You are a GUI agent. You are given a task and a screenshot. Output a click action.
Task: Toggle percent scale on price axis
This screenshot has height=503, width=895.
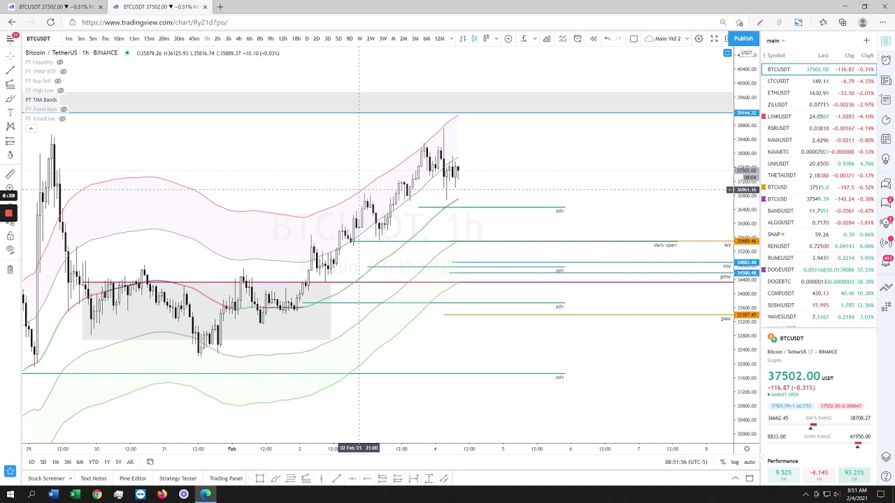(723, 462)
